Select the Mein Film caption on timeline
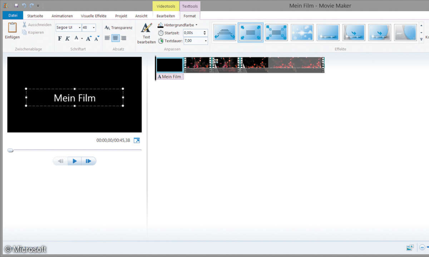Screen dimensions: 429x257 click(x=170, y=77)
